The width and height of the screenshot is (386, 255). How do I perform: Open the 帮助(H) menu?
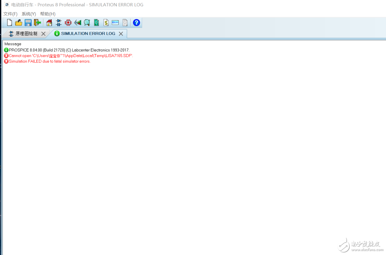48,14
